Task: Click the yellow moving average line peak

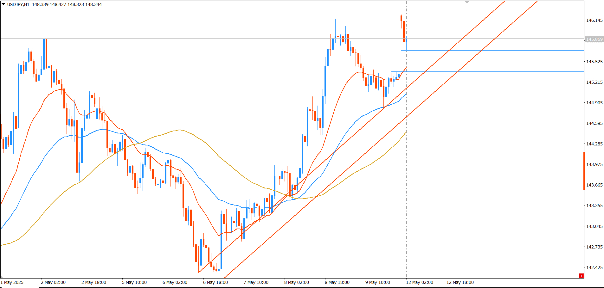Action: pos(180,130)
